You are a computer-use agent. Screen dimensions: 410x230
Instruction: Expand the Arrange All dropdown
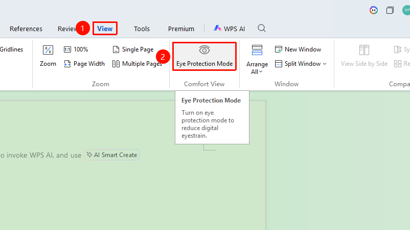coord(257,60)
